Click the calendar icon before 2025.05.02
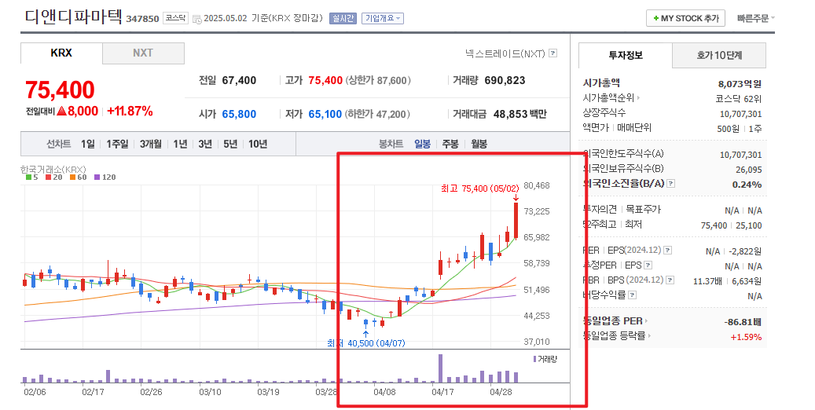Viewport: 815px width, 410px height. point(196,19)
